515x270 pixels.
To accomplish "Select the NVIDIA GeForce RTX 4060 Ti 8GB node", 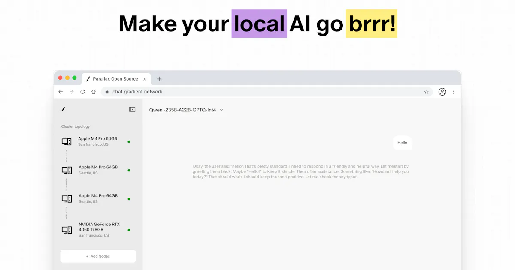I will tap(96, 230).
